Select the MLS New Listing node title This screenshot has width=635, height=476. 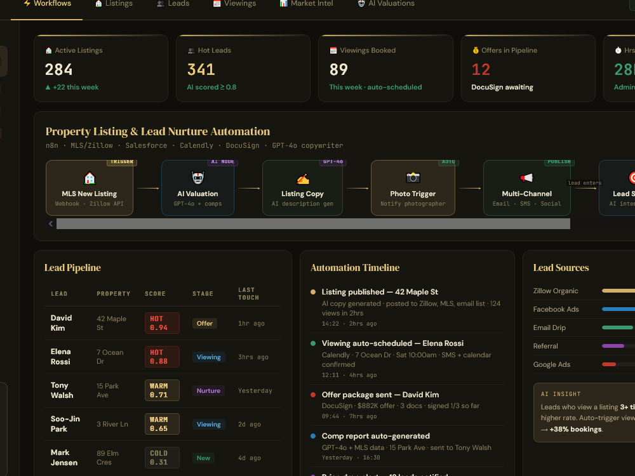point(90,194)
